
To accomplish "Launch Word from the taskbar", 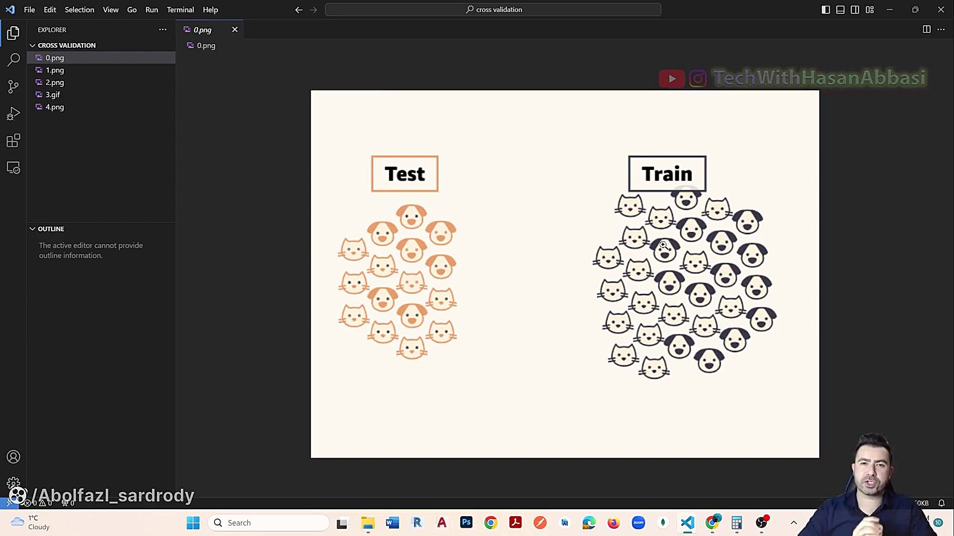I will coord(392,523).
